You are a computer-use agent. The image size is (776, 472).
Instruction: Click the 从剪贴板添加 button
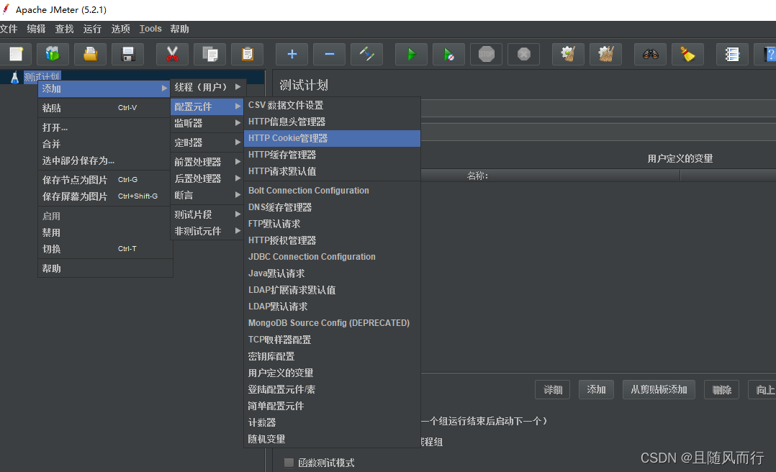[x=658, y=389]
